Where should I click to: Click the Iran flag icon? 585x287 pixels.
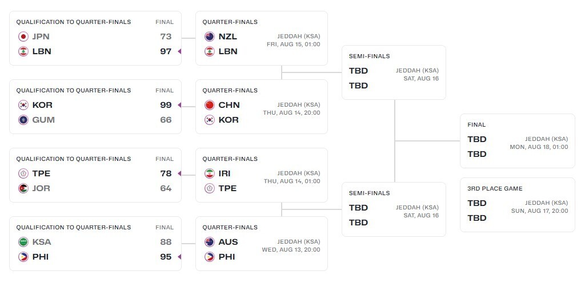[x=210, y=173]
